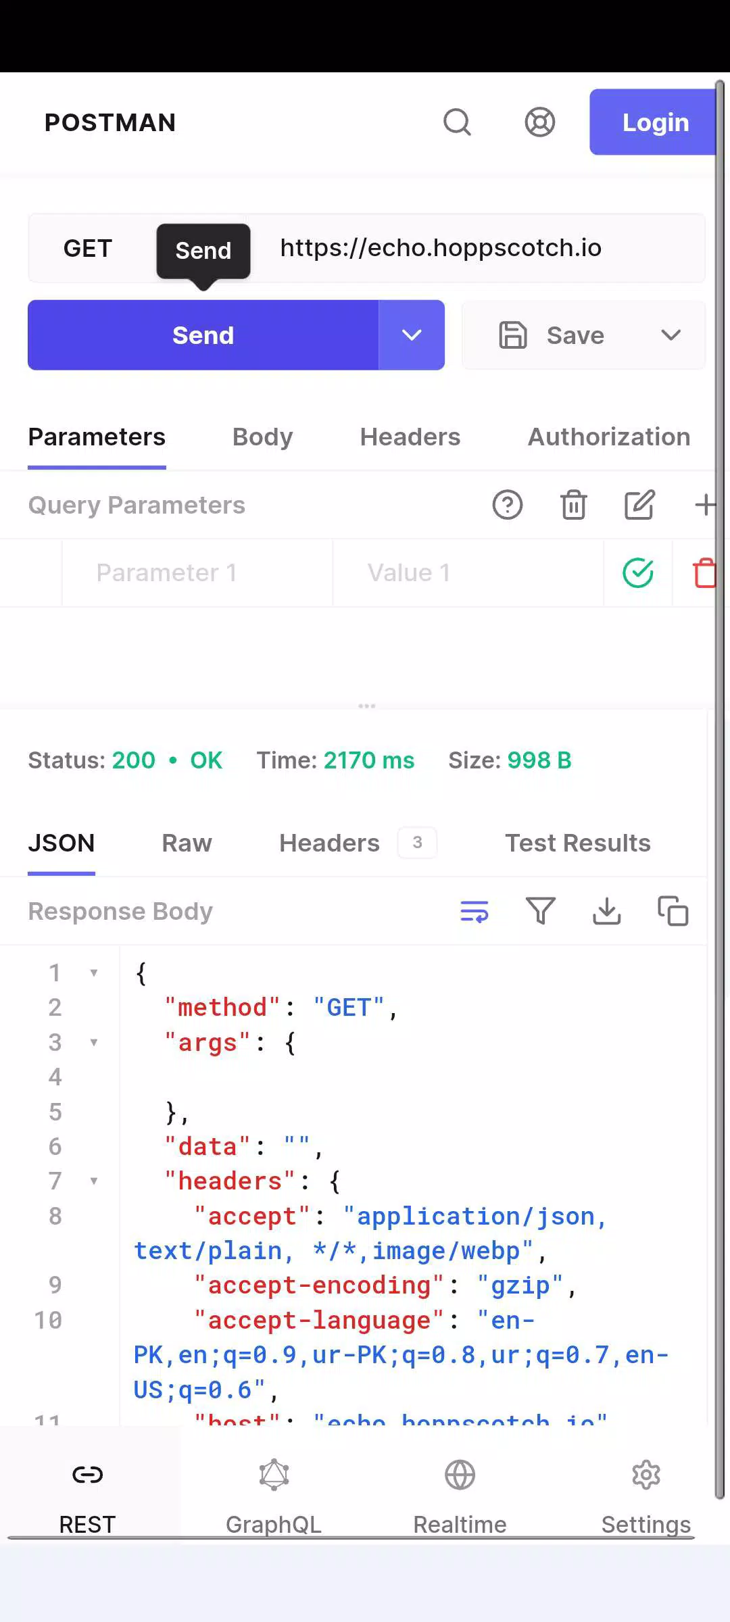The width and height of the screenshot is (730, 1622).
Task: Open the Save options chevron
Action: pos(671,335)
